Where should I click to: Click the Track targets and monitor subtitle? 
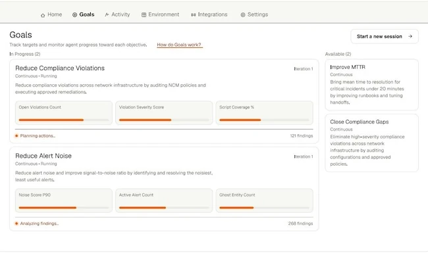(x=78, y=45)
